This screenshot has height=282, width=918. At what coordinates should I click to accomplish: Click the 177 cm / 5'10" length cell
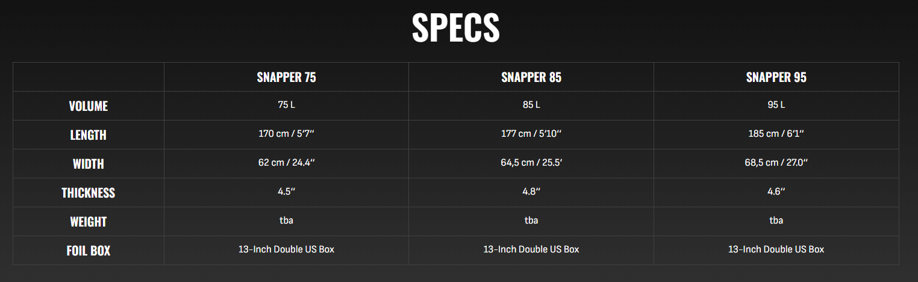click(531, 134)
